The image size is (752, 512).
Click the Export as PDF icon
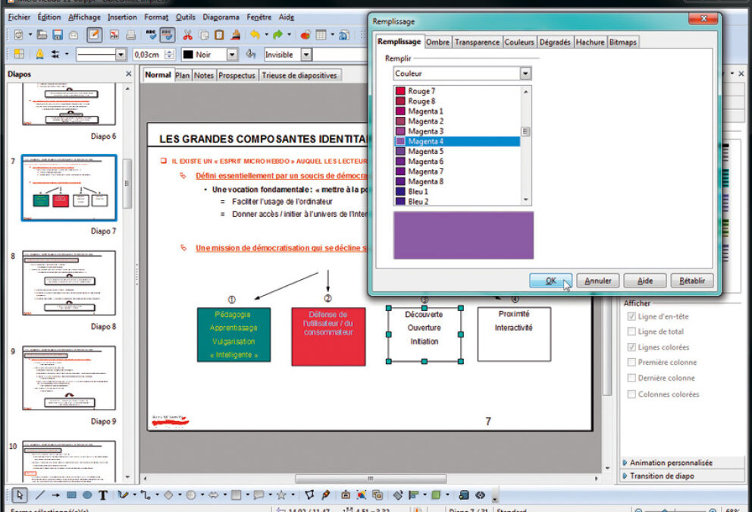coord(114,35)
